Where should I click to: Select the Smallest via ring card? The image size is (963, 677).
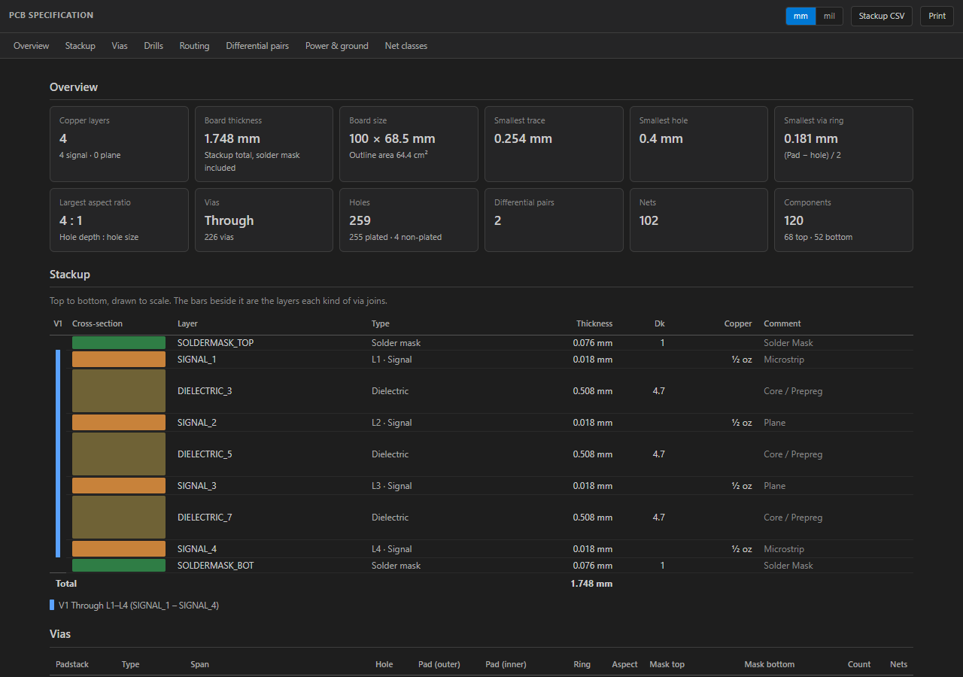[843, 144]
